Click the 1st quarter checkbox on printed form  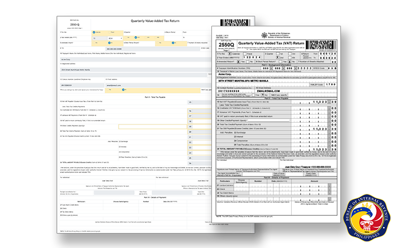(278, 54)
